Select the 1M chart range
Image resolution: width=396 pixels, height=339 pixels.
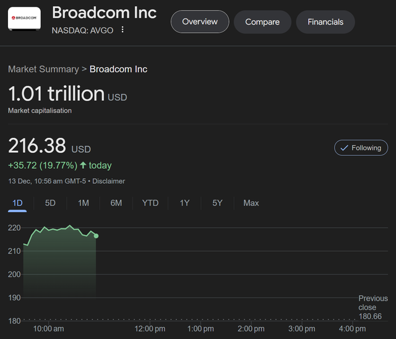point(84,203)
